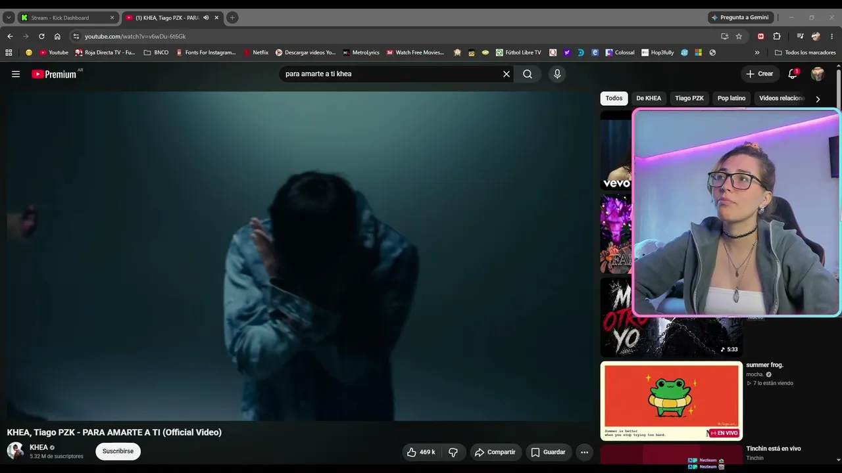Open YouTube notifications bell
The height and width of the screenshot is (473, 842).
[x=793, y=74]
